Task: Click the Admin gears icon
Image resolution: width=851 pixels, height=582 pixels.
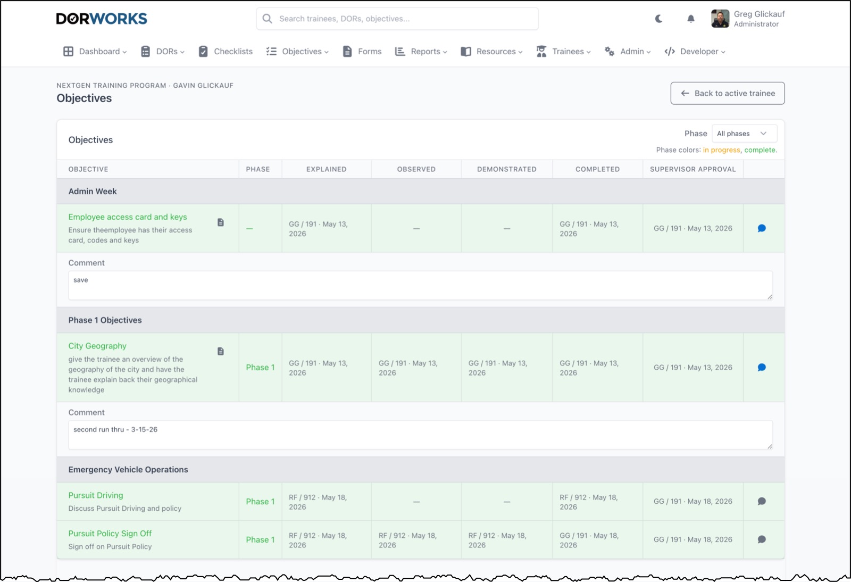Action: point(610,52)
